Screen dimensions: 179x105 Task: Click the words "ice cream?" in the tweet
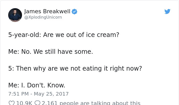tap(103, 35)
